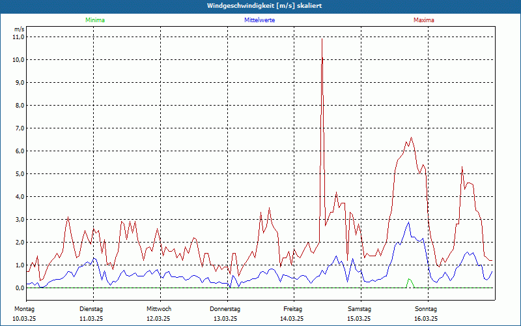Image resolution: width=521 pixels, height=326 pixels.
Task: Click the 6,0 y-axis value
Action: pos(20,151)
